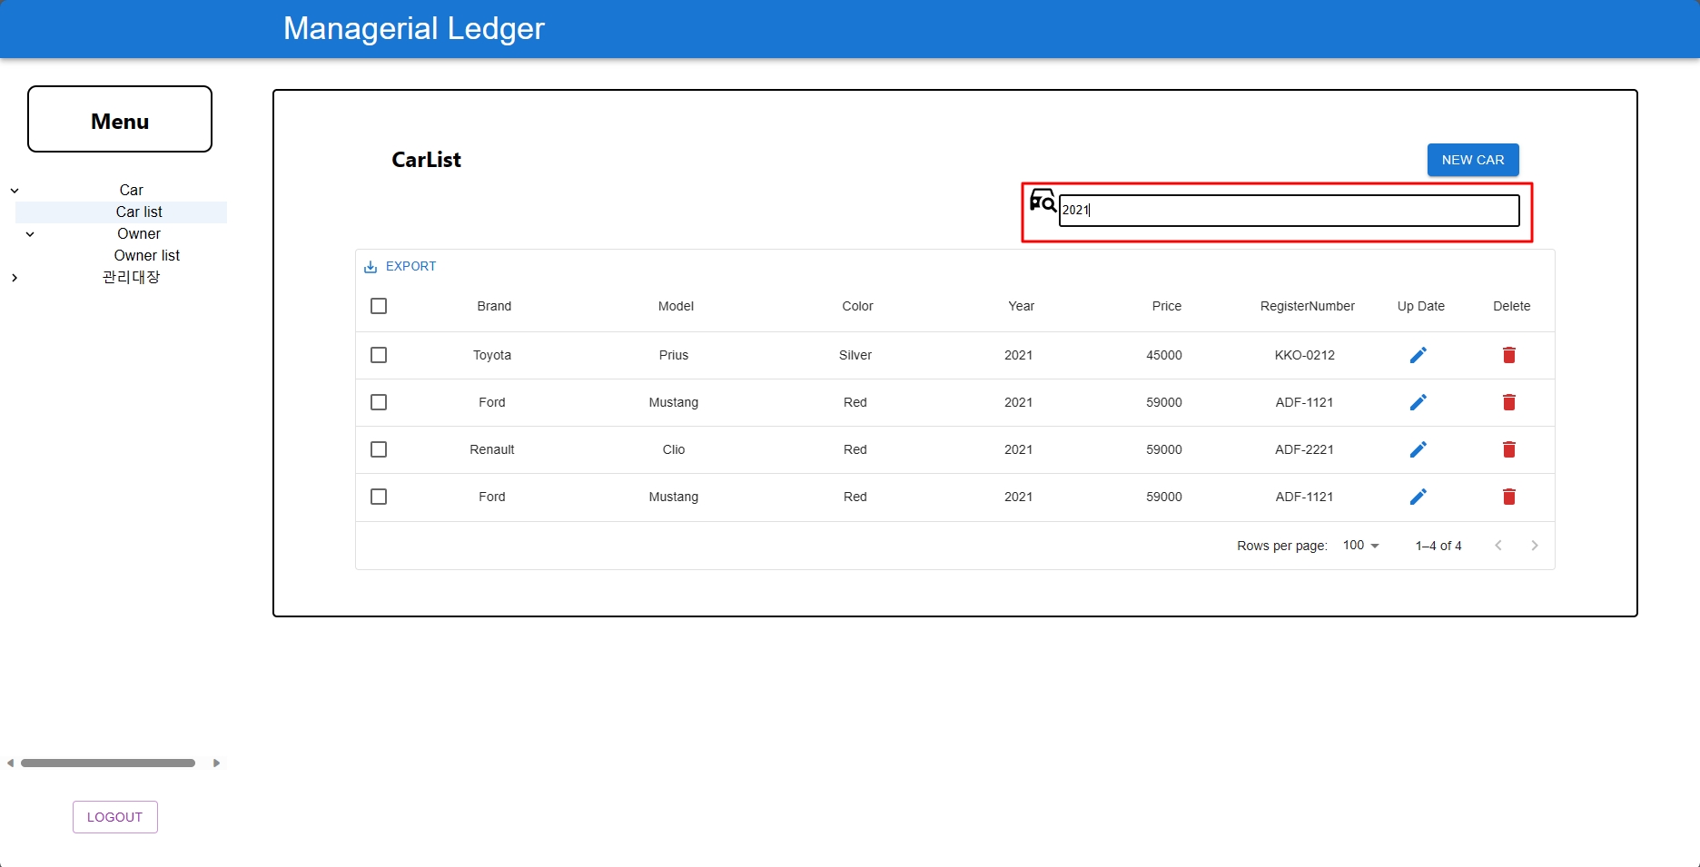This screenshot has height=867, width=1700.
Task: Click the sidebar scrollbar right arrow
Action: click(x=216, y=764)
